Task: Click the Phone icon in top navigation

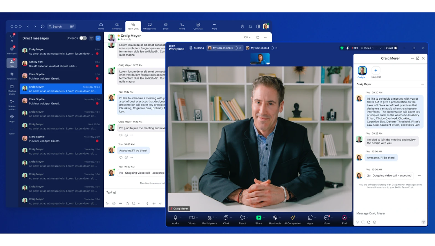Action: pyautogui.click(x=182, y=26)
